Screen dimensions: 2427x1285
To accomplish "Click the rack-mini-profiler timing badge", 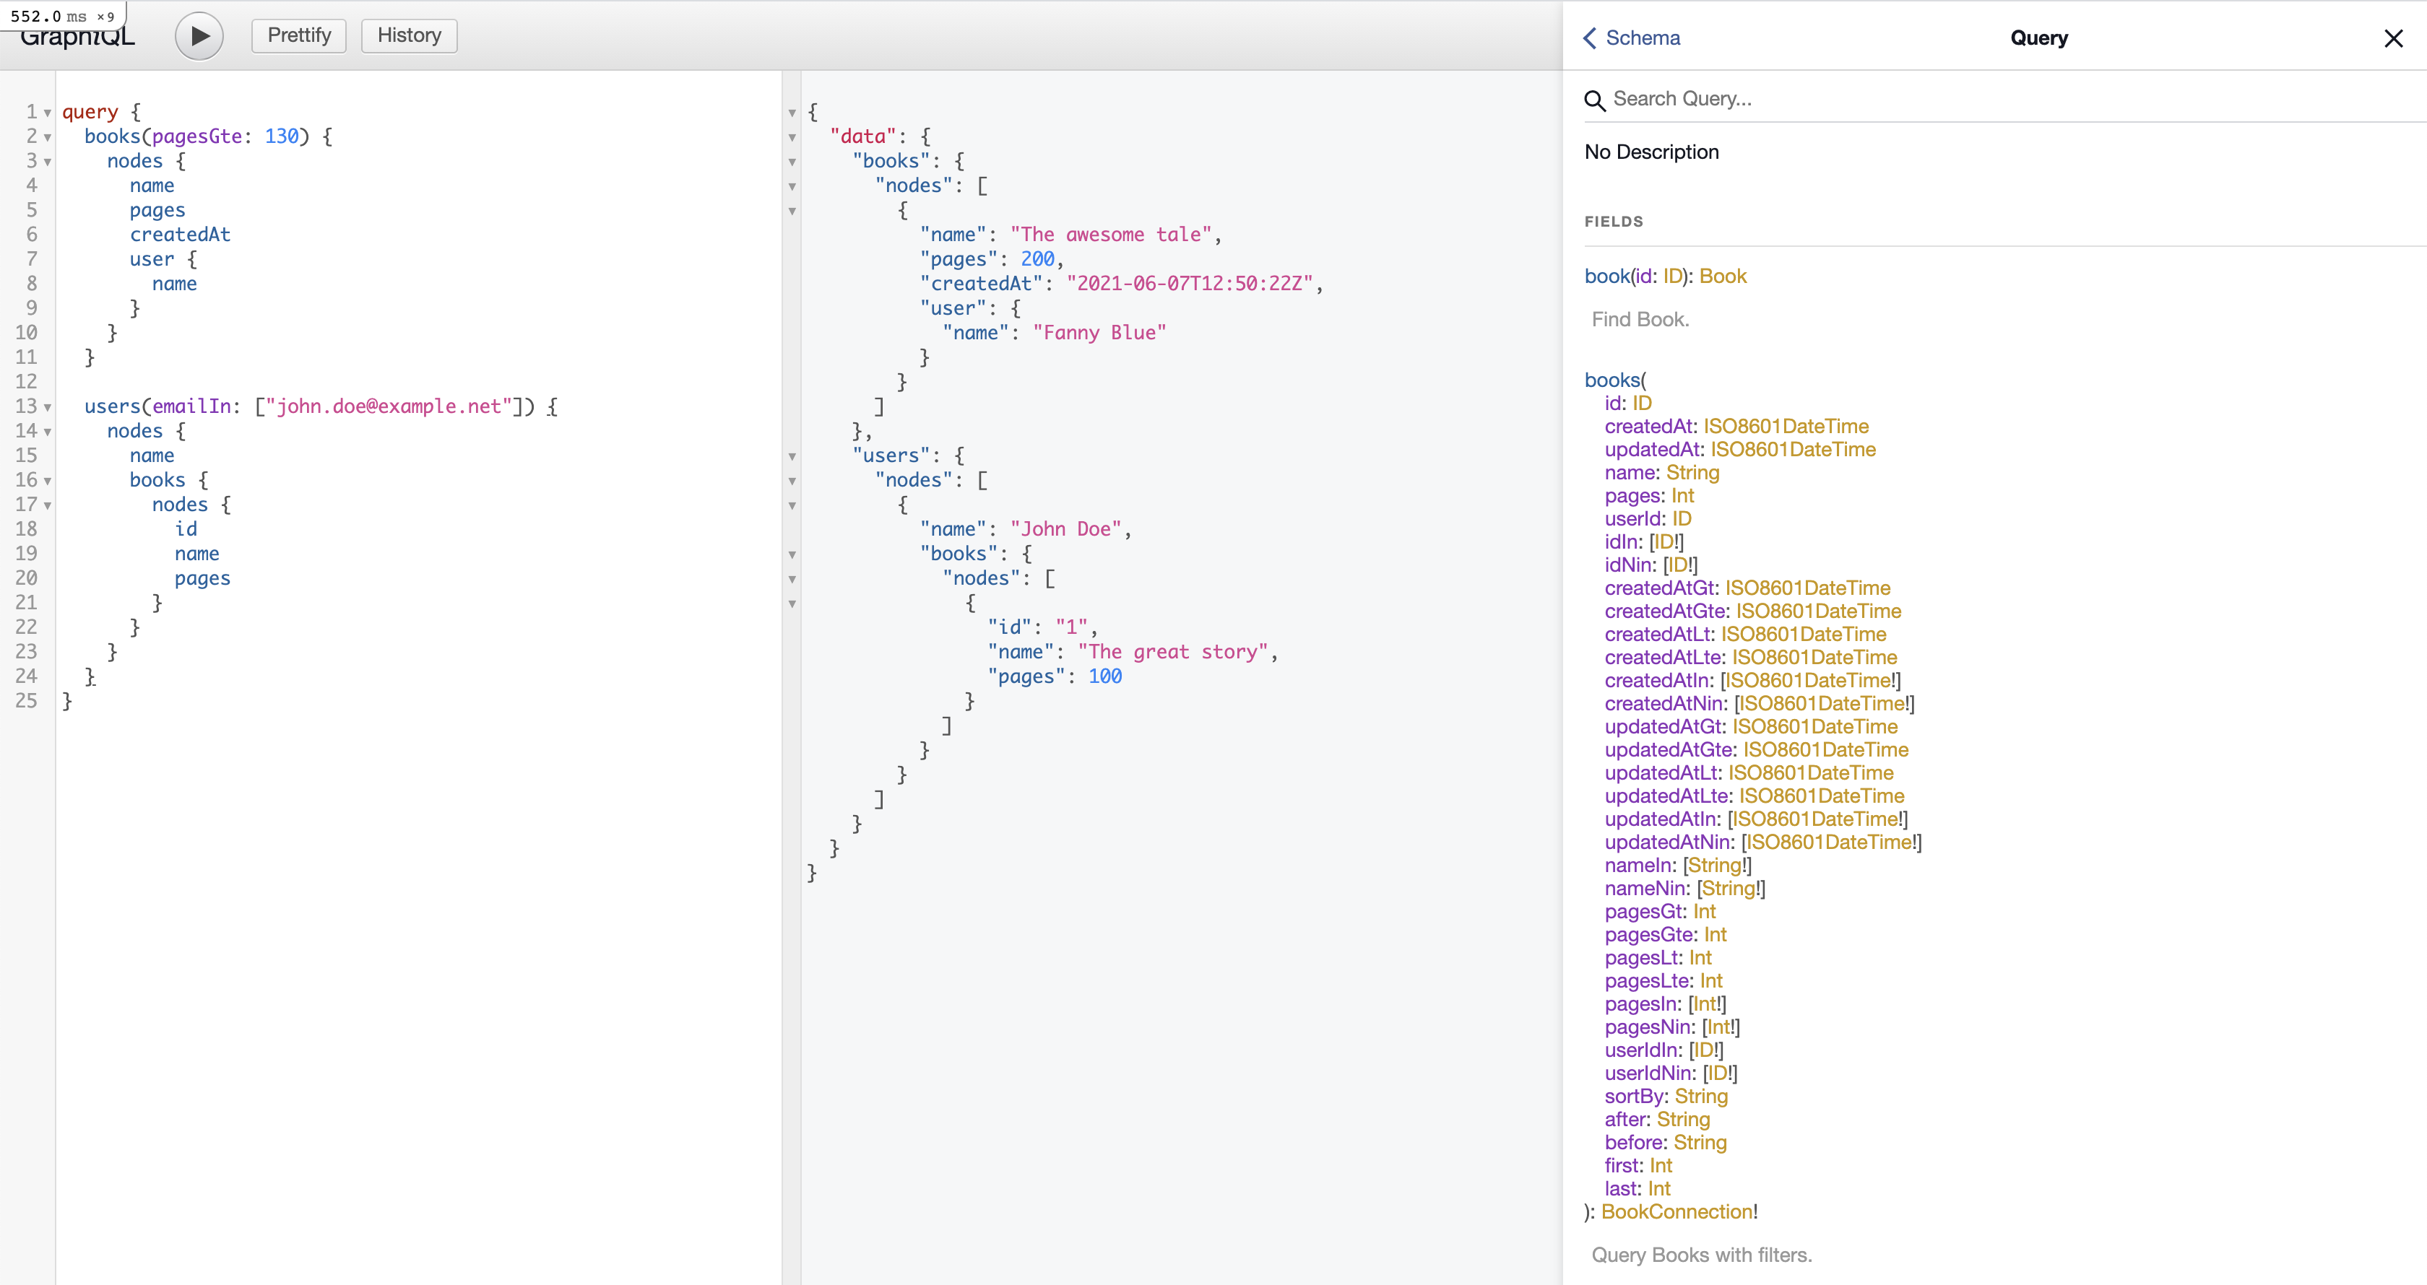I will point(62,16).
